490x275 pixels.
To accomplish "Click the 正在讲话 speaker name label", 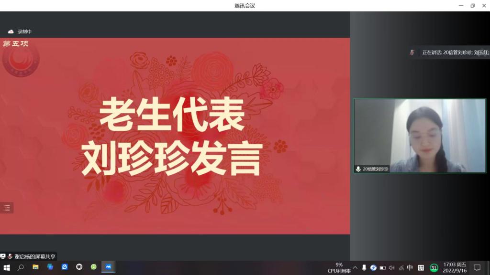I will tap(455, 53).
